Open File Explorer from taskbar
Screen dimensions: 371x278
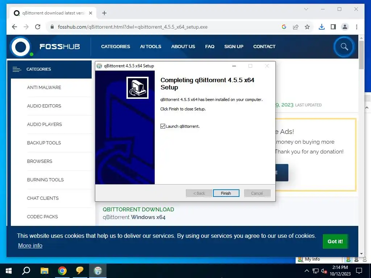44,271
